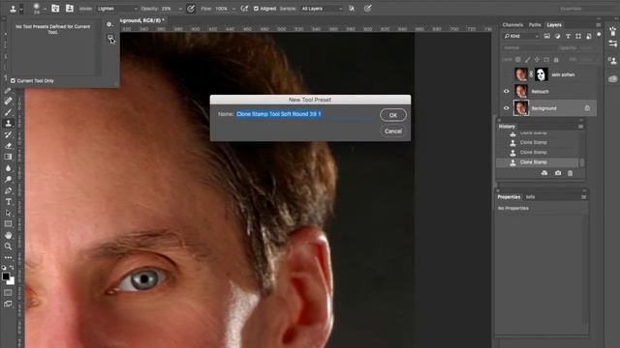Image resolution: width=620 pixels, height=348 pixels.
Task: Toggle lock transparent pixels
Action: pos(518,60)
